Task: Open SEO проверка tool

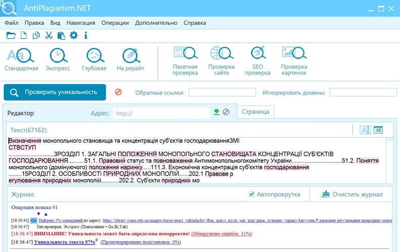Action: tap(258, 61)
